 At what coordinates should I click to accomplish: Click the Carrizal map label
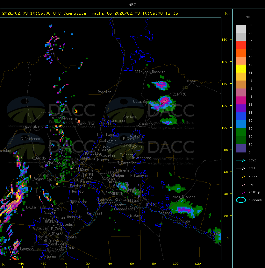click(x=95, y=213)
